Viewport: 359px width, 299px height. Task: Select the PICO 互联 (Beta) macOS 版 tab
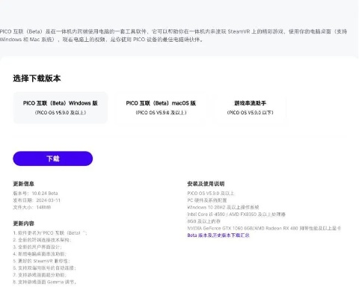(x=161, y=108)
